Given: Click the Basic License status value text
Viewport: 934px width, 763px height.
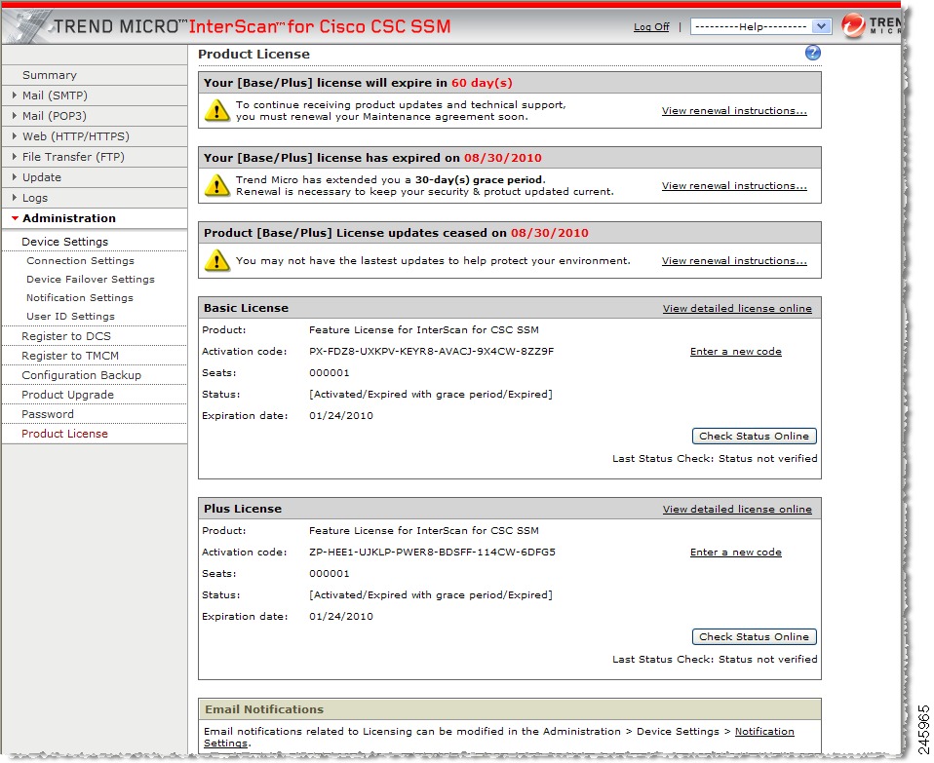Looking at the screenshot, I should pyautogui.click(x=430, y=394).
